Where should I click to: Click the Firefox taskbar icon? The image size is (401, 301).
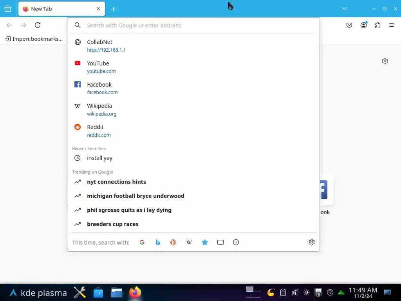point(135,292)
